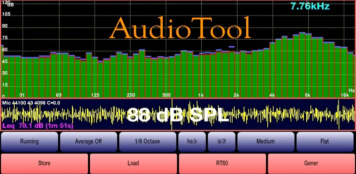Toggle the Average Off button
The image size is (356, 174).
(88, 142)
